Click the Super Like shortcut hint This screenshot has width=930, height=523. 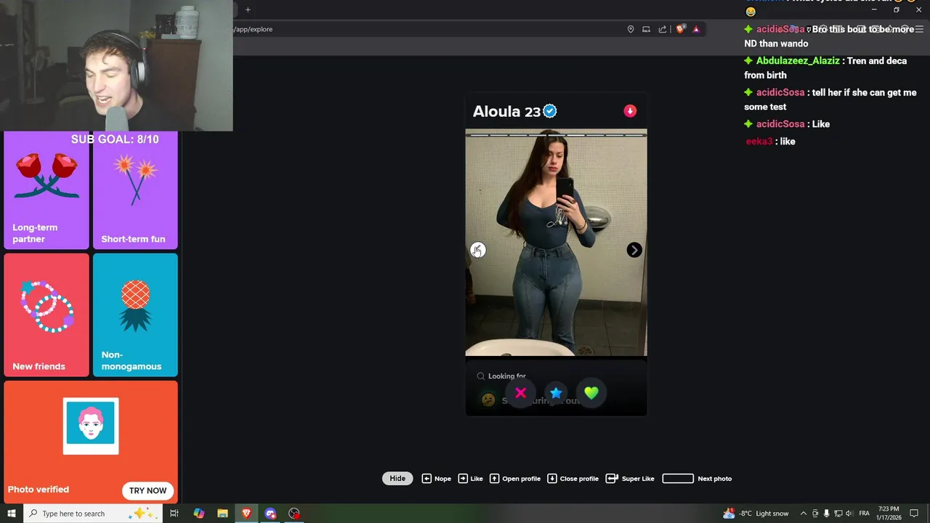pos(630,479)
